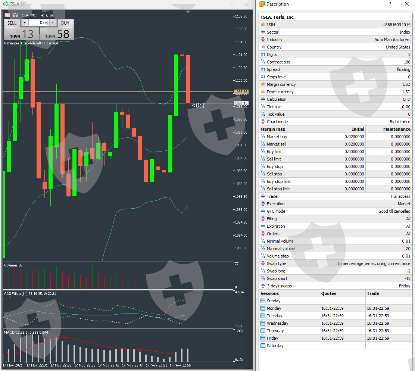The height and width of the screenshot is (371, 415).
Task: Click the TSLA,M1 chart window title icon
Action: pos(5,4)
